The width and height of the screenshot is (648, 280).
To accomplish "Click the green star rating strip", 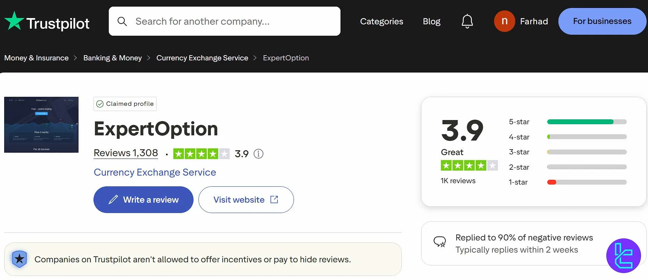I will 201,153.
